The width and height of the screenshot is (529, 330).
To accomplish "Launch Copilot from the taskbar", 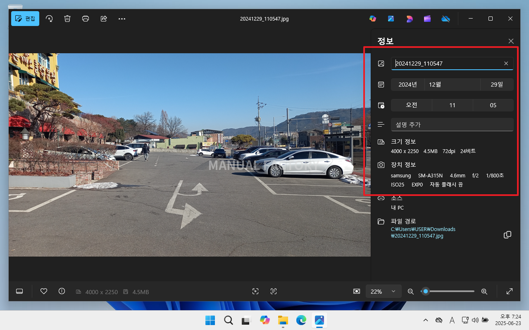I will pyautogui.click(x=264, y=320).
